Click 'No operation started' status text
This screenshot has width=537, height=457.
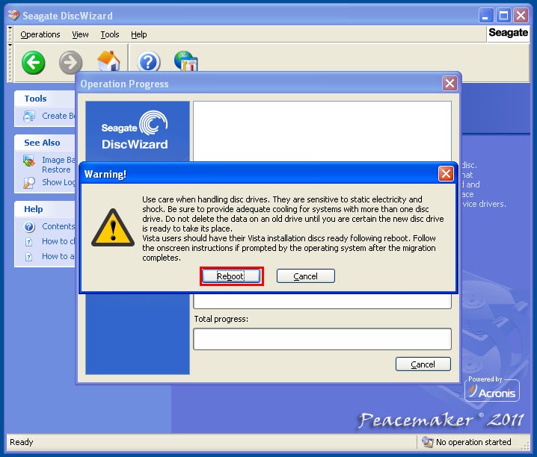(473, 442)
